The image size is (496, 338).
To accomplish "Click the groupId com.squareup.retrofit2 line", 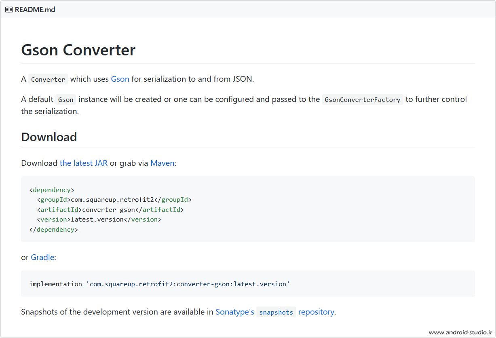I will coord(114,200).
